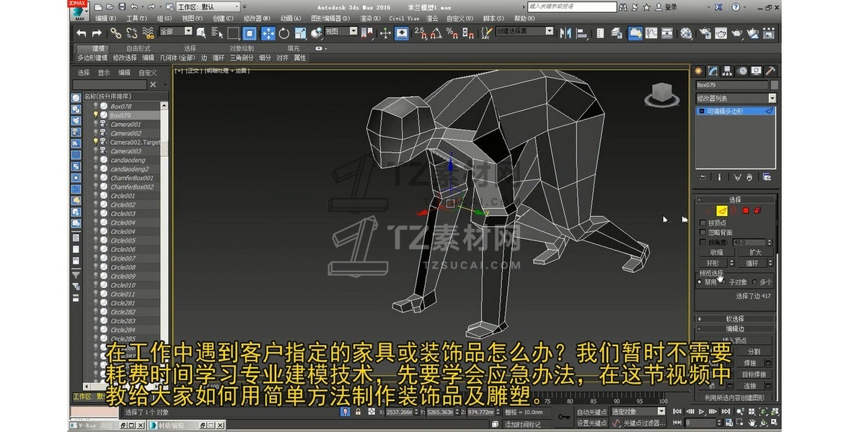Open the 修改器 menu
Image resolution: width=849 pixels, height=432 pixels.
[254, 18]
